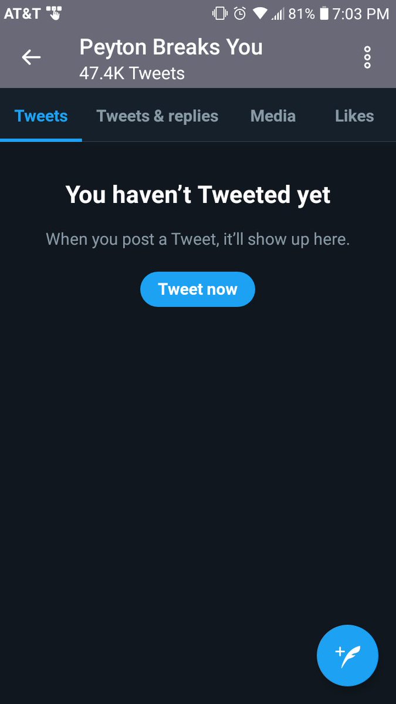
Task: Go back using the left arrow
Action: tap(31, 57)
